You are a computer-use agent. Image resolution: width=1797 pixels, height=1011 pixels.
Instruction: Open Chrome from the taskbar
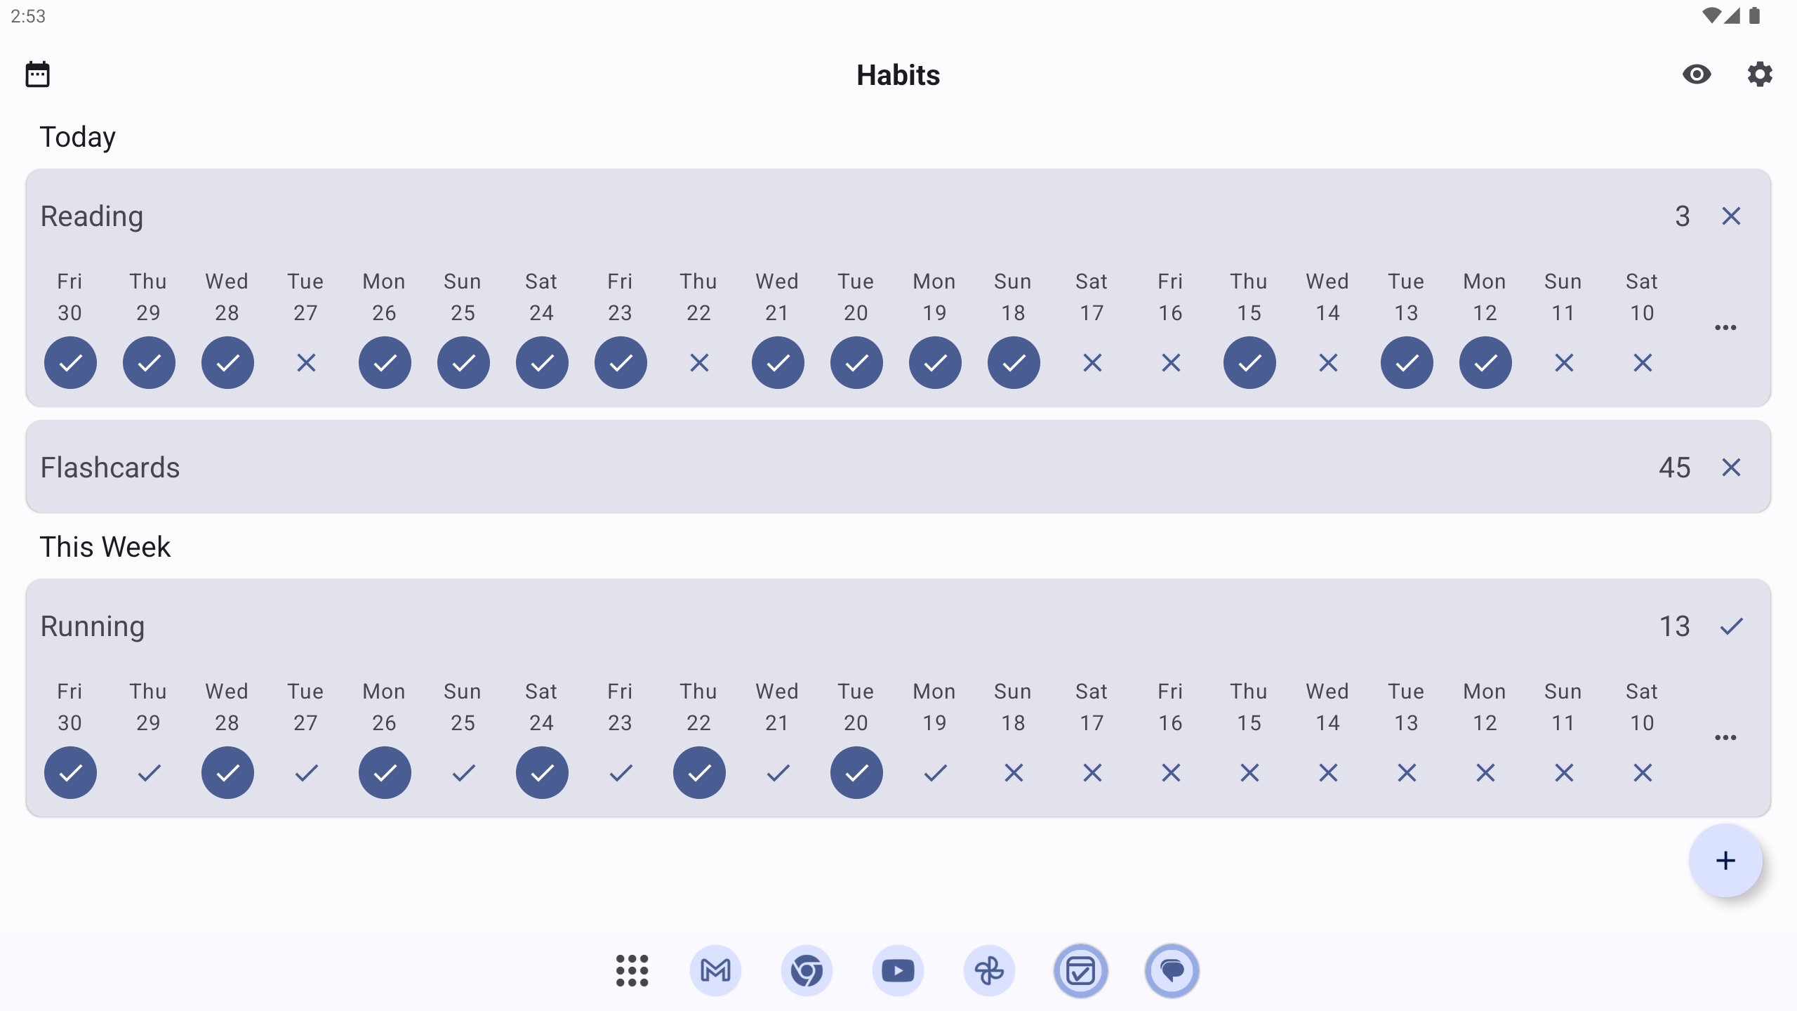pyautogui.click(x=807, y=971)
